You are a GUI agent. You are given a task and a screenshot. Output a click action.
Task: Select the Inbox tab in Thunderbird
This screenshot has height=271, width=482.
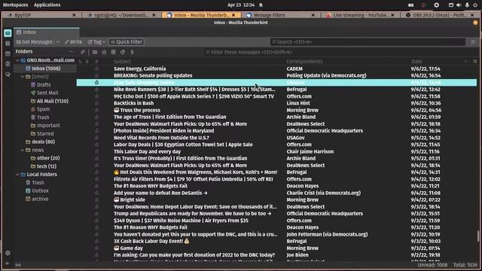[x=47, y=32]
